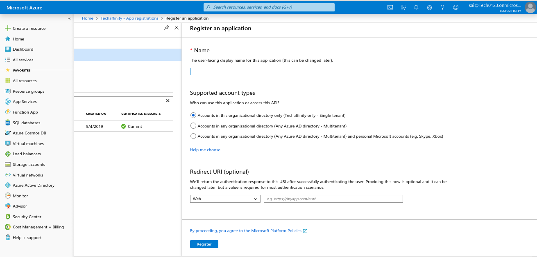
Task: Click the All resources grid icon
Action: coord(7,80)
